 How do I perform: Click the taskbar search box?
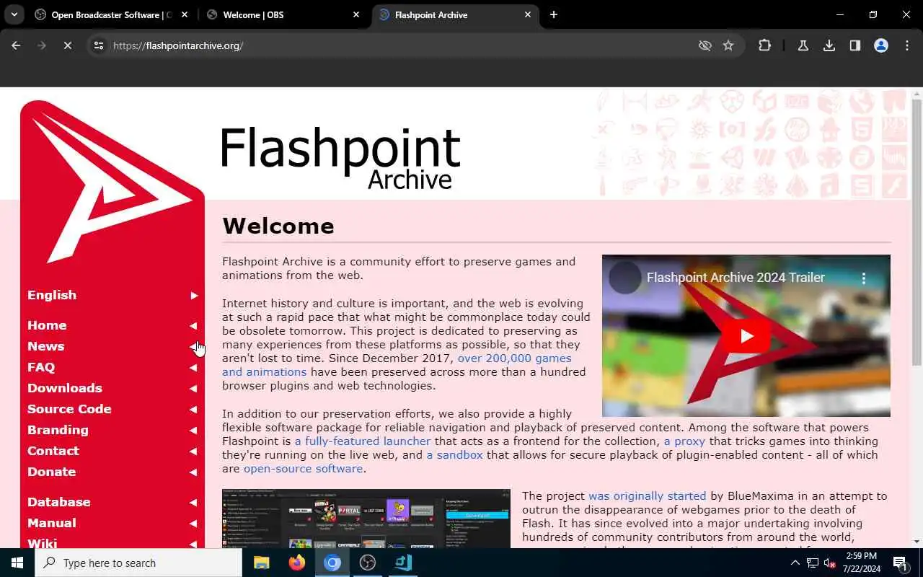tap(138, 563)
